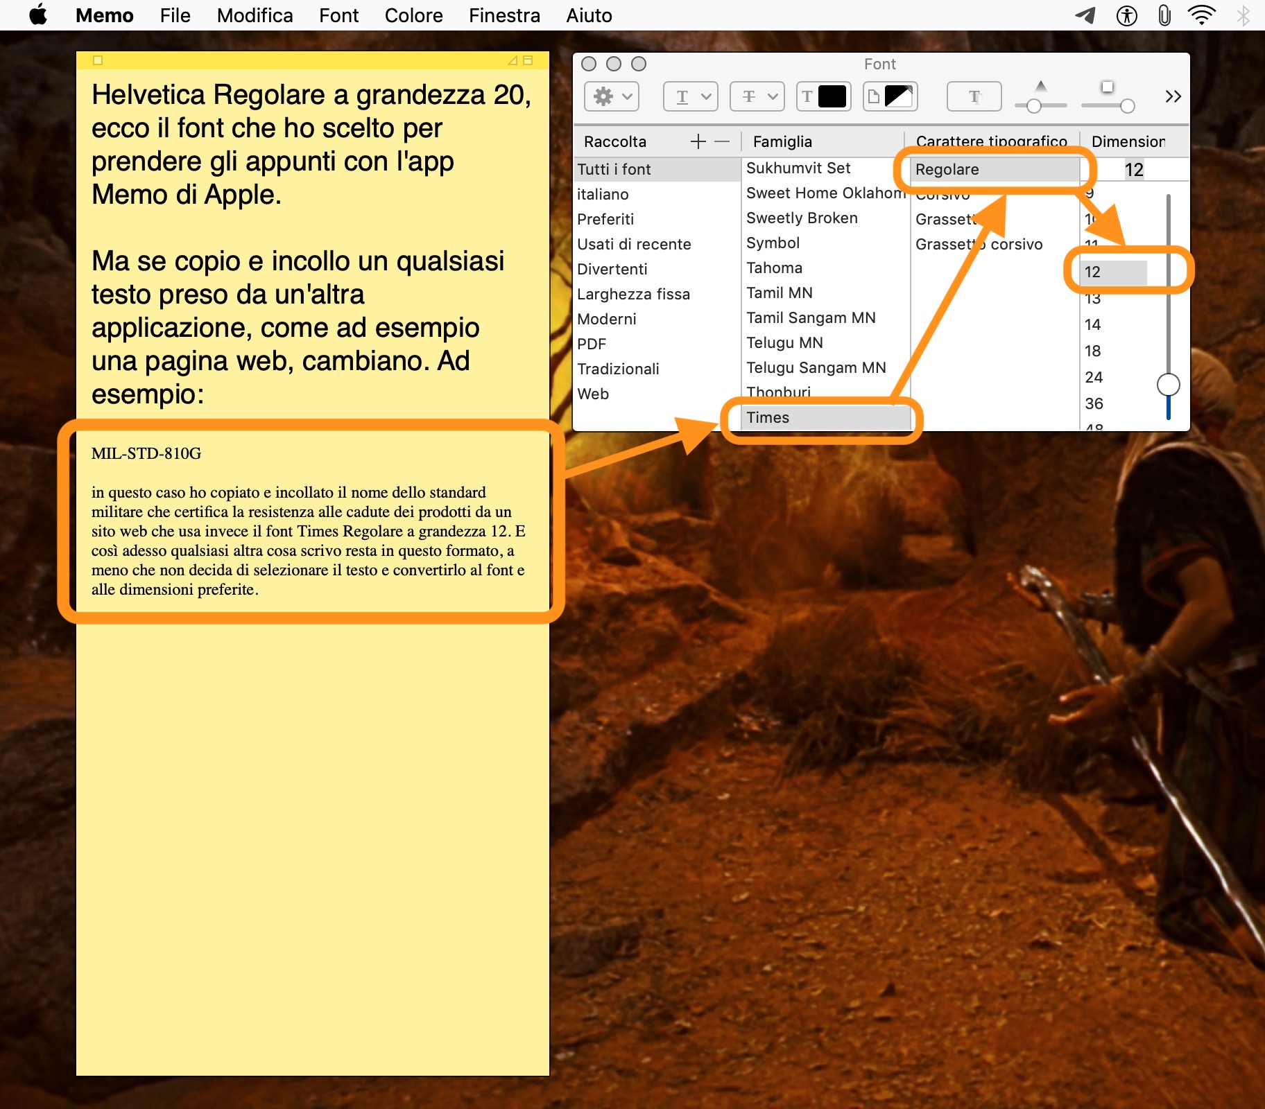Viewport: 1265px width, 1109px height.
Task: Adjust the shadow blur slider
Action: 1128,106
